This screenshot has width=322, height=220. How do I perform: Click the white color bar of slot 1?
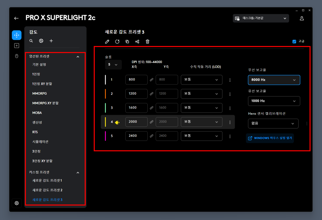105,80
